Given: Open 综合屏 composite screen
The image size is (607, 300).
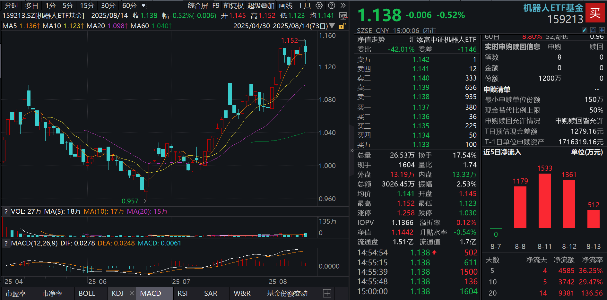Looking at the screenshot, I should click(198, 5).
